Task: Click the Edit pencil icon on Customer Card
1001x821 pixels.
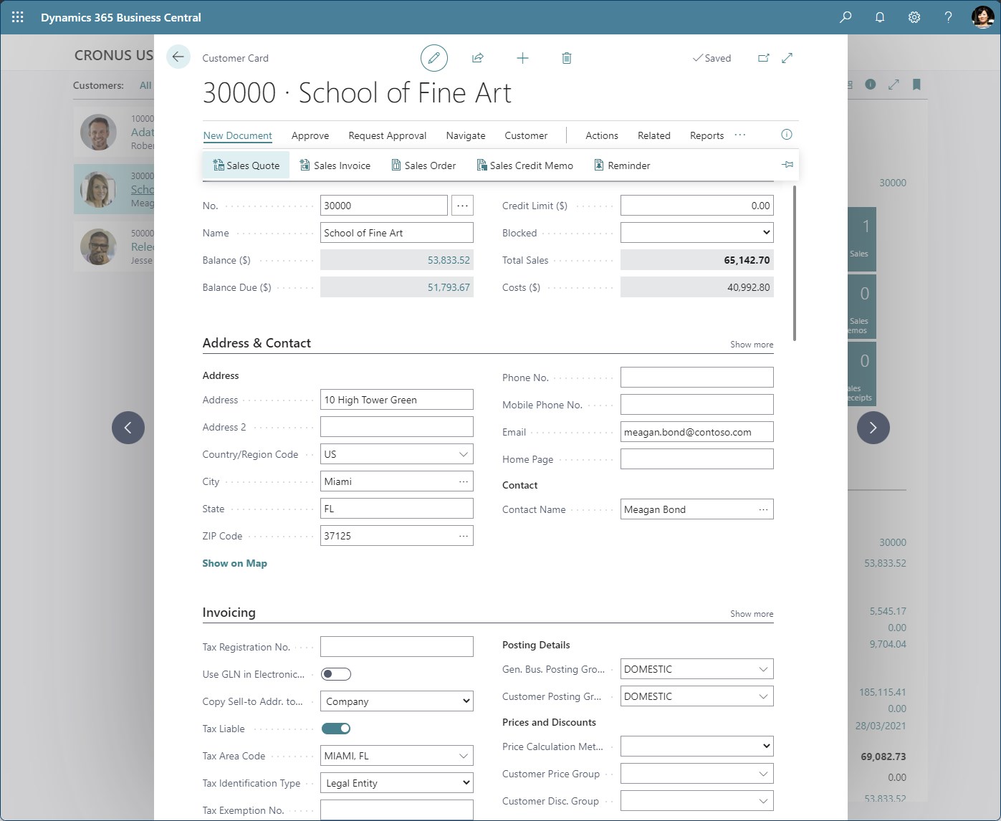Action: [x=434, y=58]
